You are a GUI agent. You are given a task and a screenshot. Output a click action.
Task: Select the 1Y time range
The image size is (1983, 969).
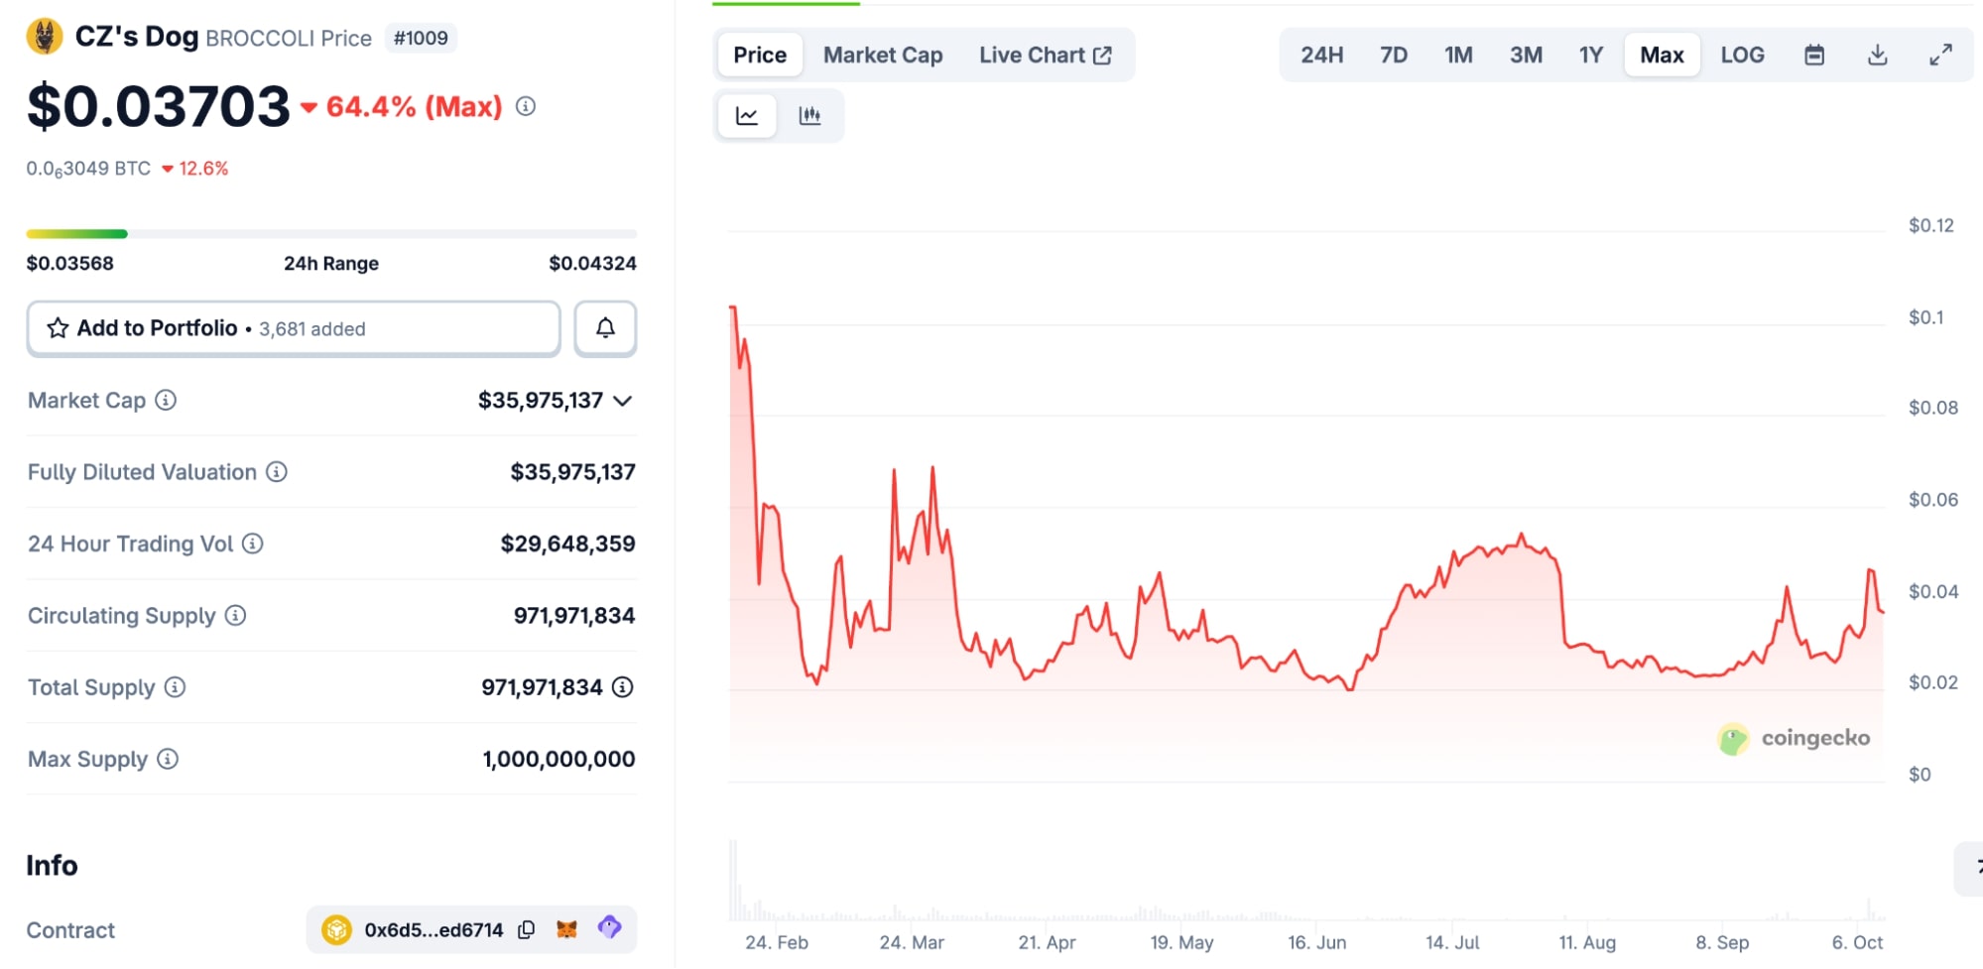(1590, 56)
